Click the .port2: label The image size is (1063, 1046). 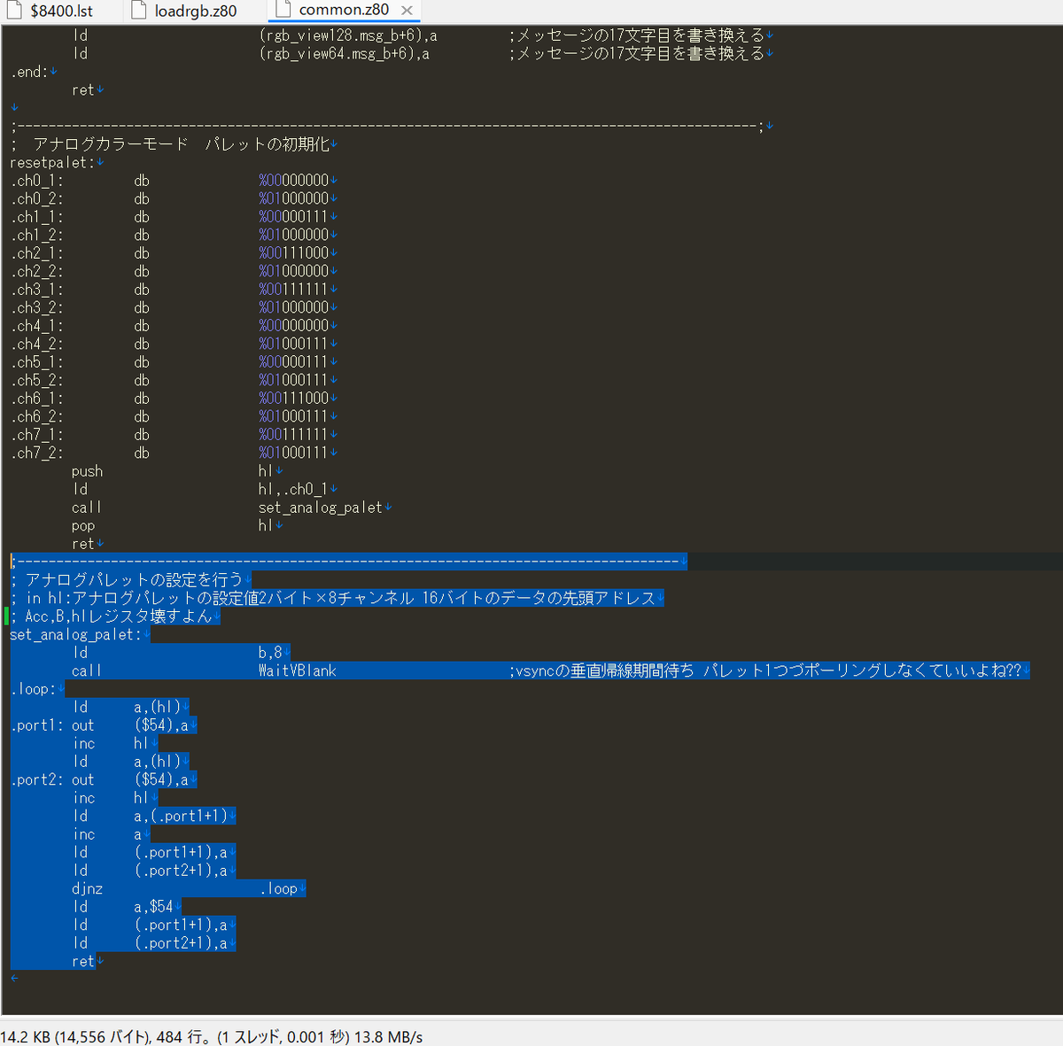(x=37, y=779)
